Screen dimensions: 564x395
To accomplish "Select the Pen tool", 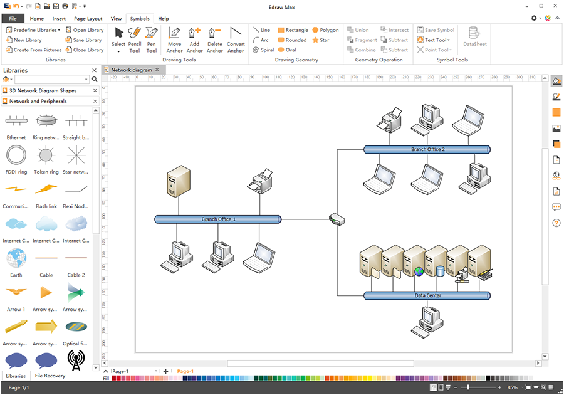I will [x=150, y=38].
